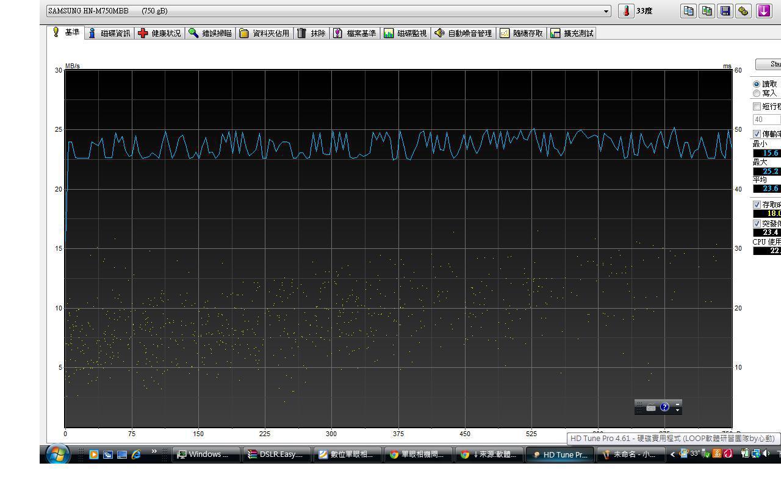Switch to the 資料夾佔用 tab
781x488 pixels.
pos(264,34)
